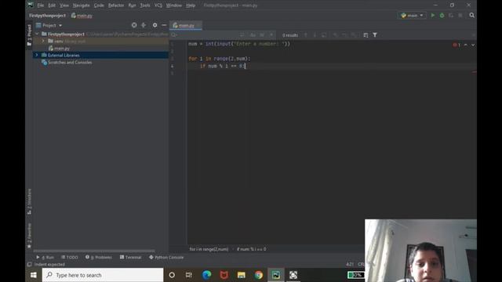Image resolution: width=502 pixels, height=282 pixels.
Task: Run the main configuration with the green play icon
Action: tap(433, 16)
